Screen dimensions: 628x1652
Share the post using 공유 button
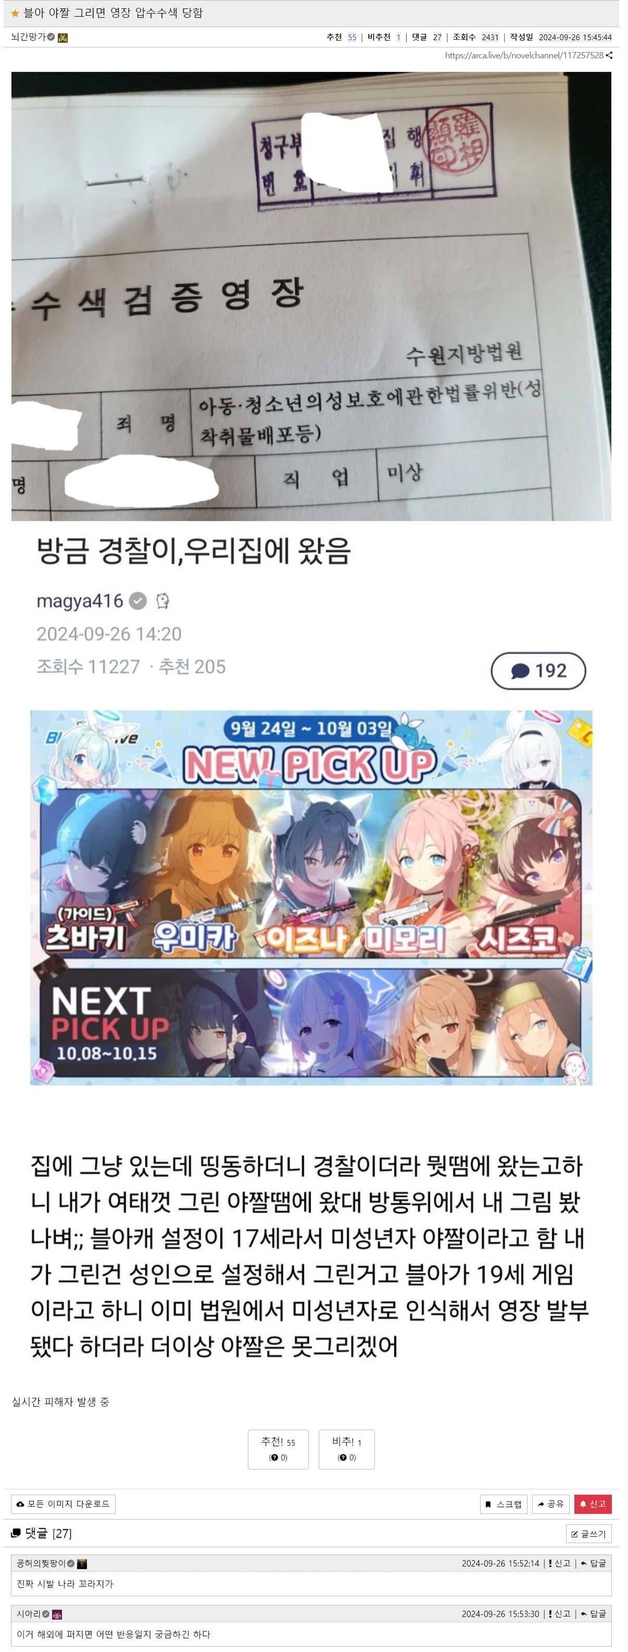coord(551,1504)
